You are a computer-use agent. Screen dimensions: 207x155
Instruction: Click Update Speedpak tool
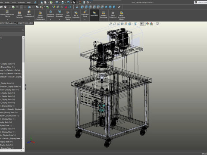tap(103, 15)
